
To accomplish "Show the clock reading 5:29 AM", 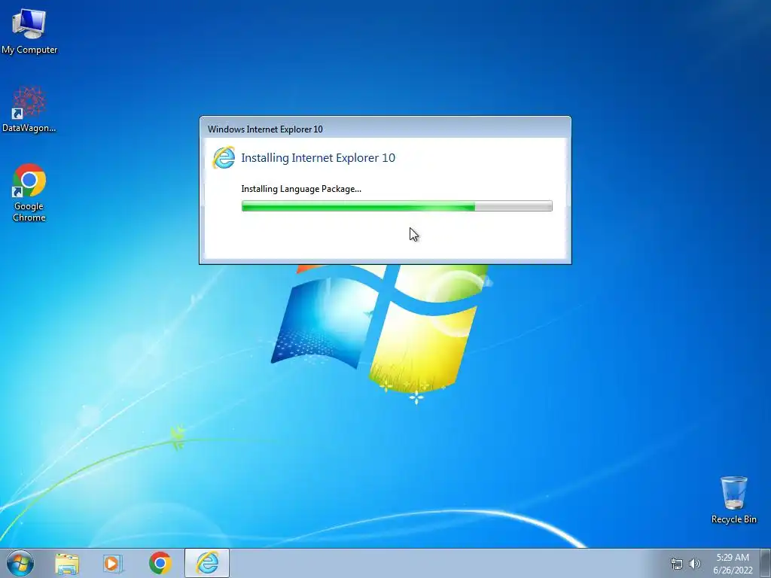I will pos(733,558).
